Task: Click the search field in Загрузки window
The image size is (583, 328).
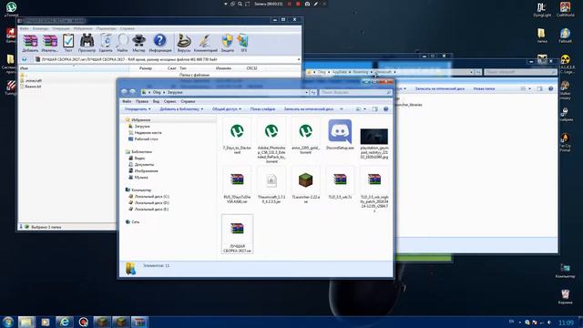Action: (355, 92)
